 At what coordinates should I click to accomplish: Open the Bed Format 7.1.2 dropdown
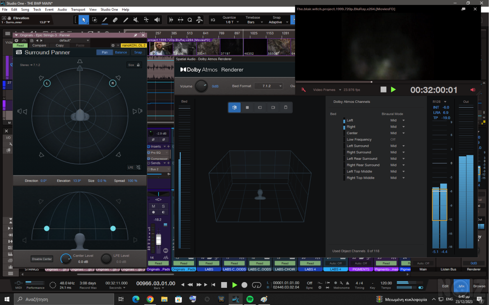(x=268, y=86)
